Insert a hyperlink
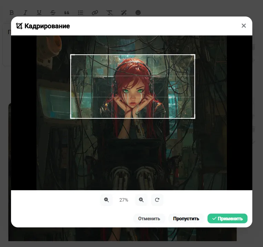Image resolution: width=263 pixels, height=247 pixels. click(95, 12)
